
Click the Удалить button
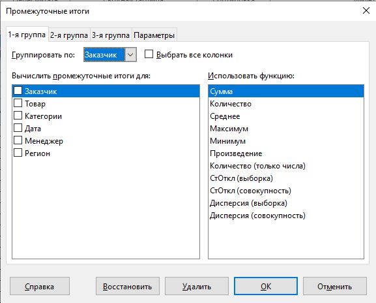(197, 286)
